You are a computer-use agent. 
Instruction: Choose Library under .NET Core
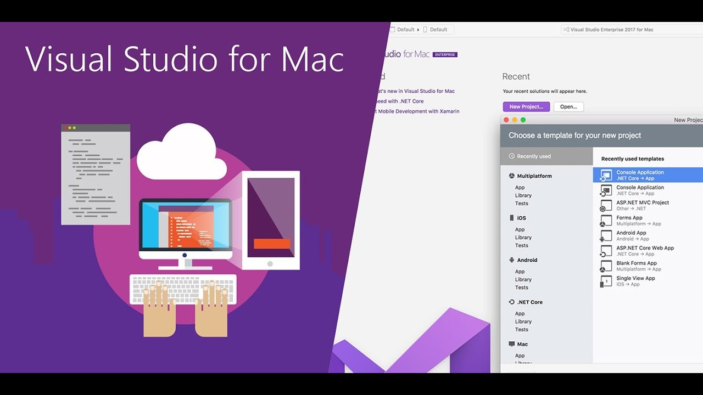[523, 321]
